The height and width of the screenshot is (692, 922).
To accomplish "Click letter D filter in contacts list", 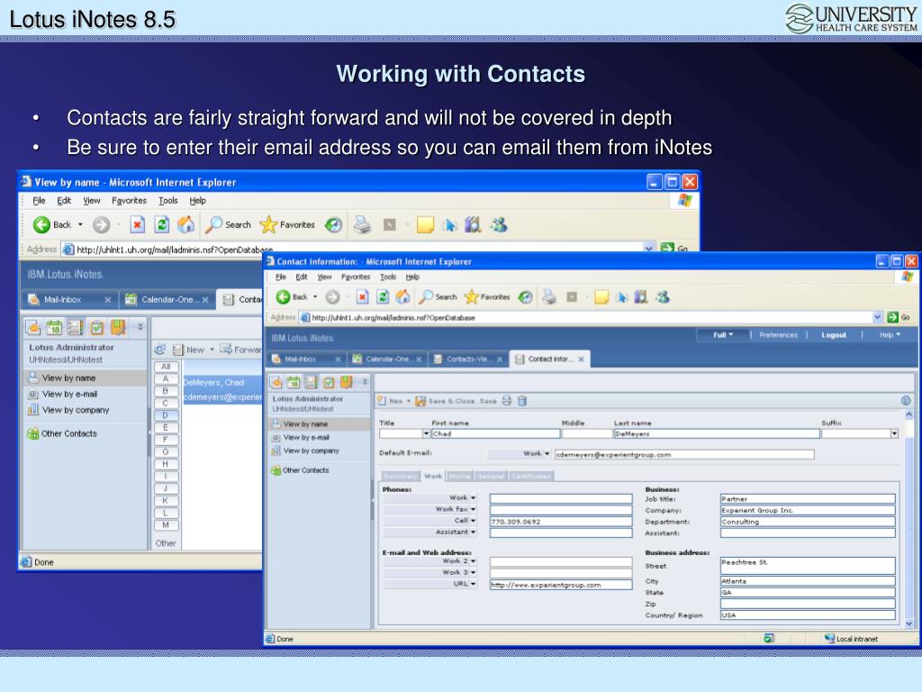I will click(166, 415).
